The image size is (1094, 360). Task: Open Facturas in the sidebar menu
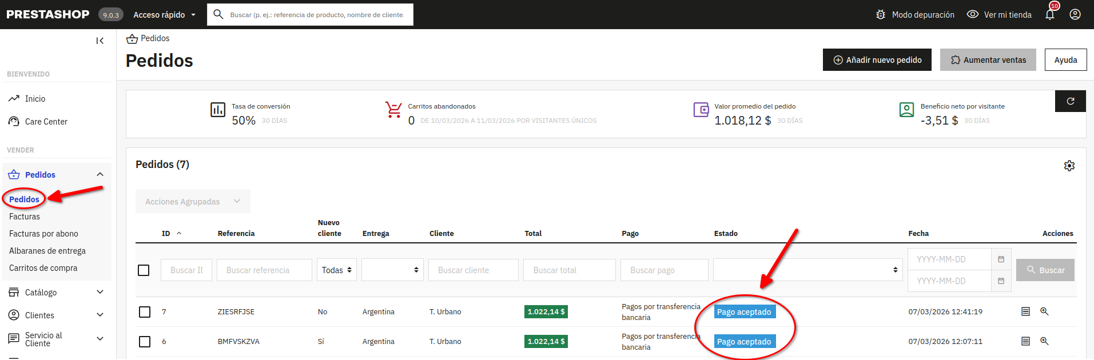[x=25, y=217]
